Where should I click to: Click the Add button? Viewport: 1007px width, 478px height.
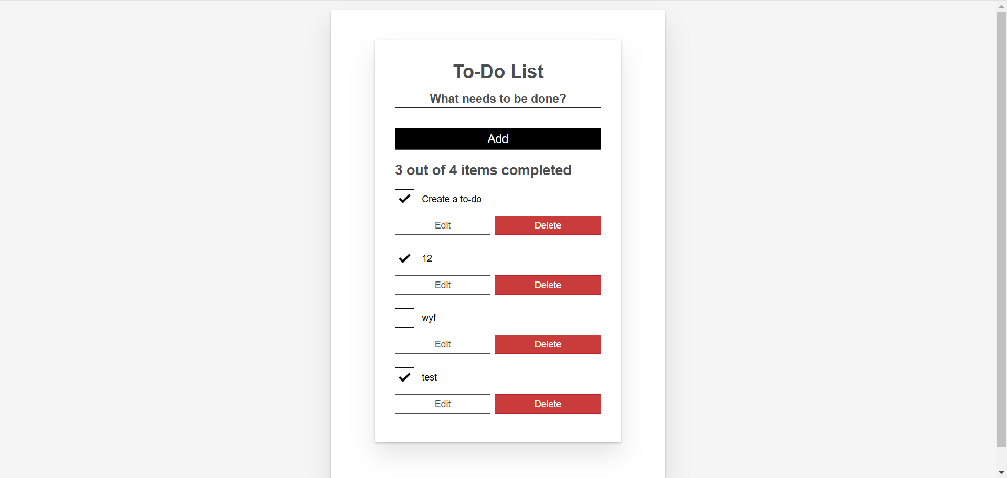pos(498,139)
